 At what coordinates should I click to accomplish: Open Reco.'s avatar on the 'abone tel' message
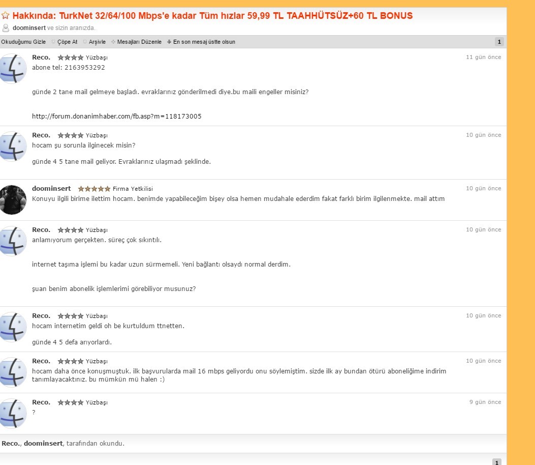point(13,69)
